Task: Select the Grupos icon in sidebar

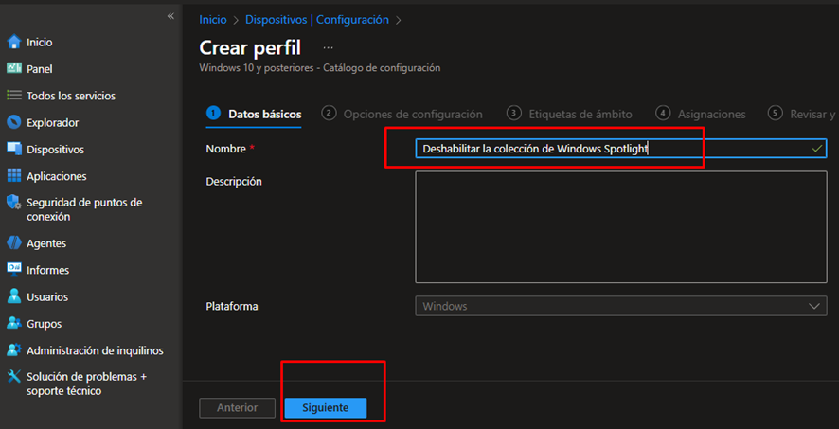Action: click(14, 324)
